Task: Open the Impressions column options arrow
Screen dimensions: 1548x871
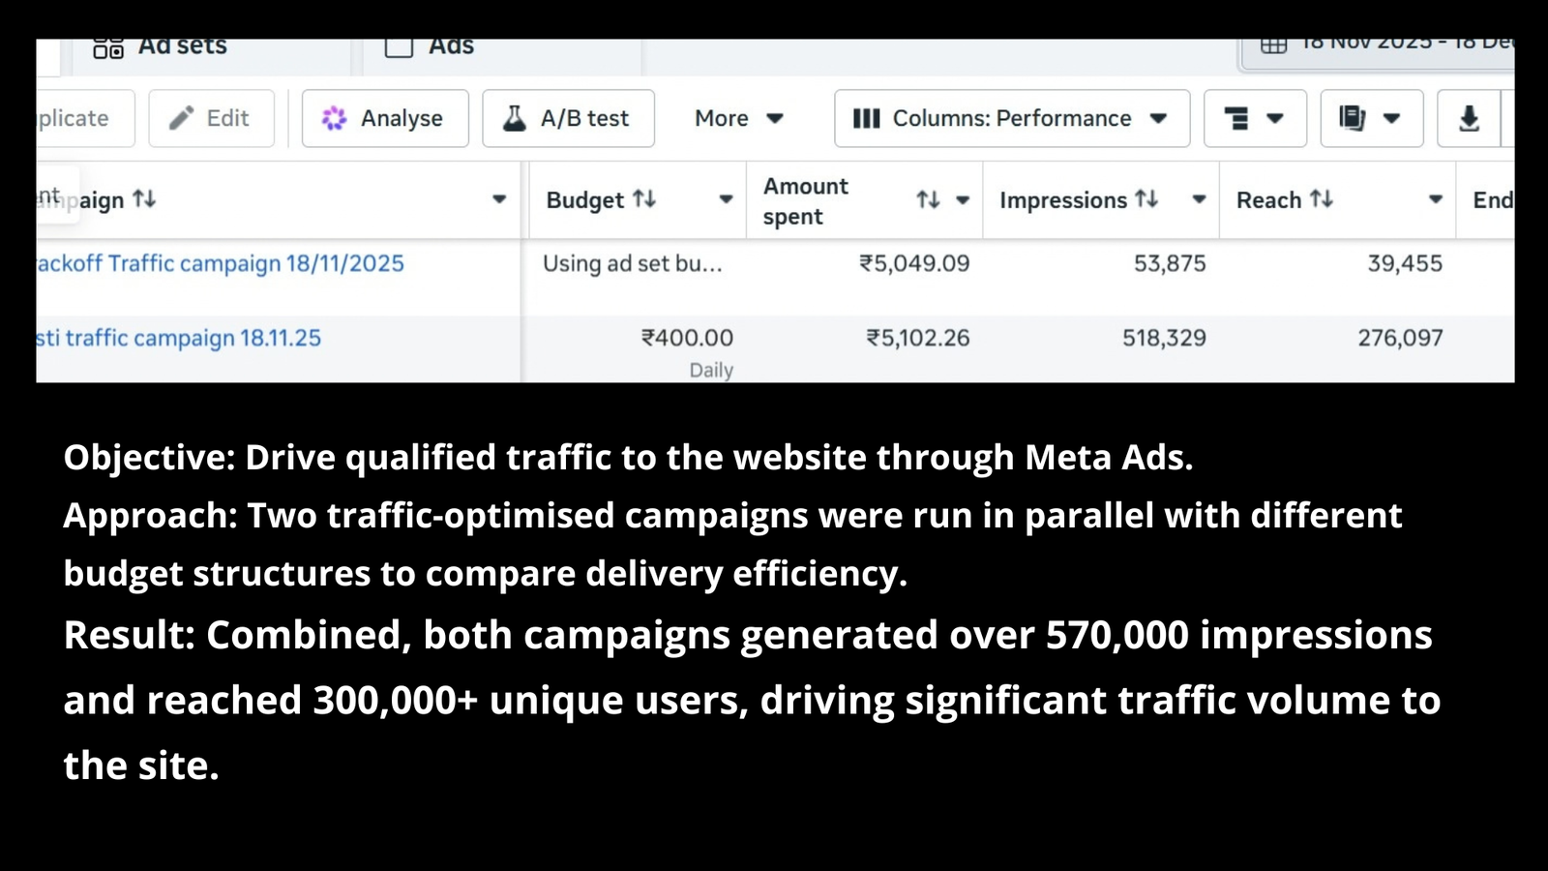Action: 1199,199
